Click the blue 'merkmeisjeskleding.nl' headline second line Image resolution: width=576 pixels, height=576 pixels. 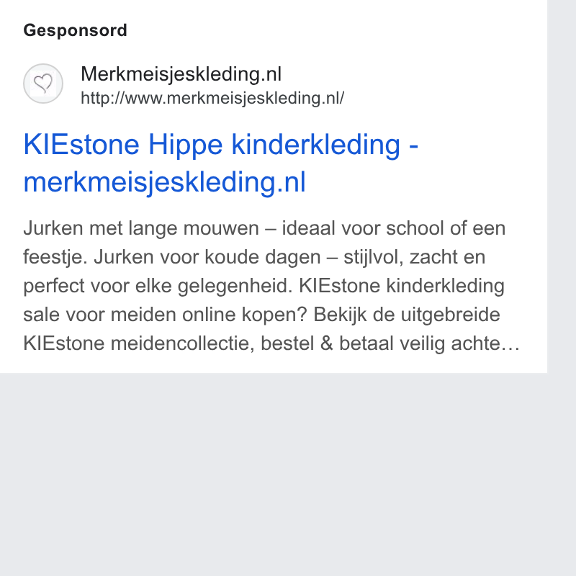165,182
